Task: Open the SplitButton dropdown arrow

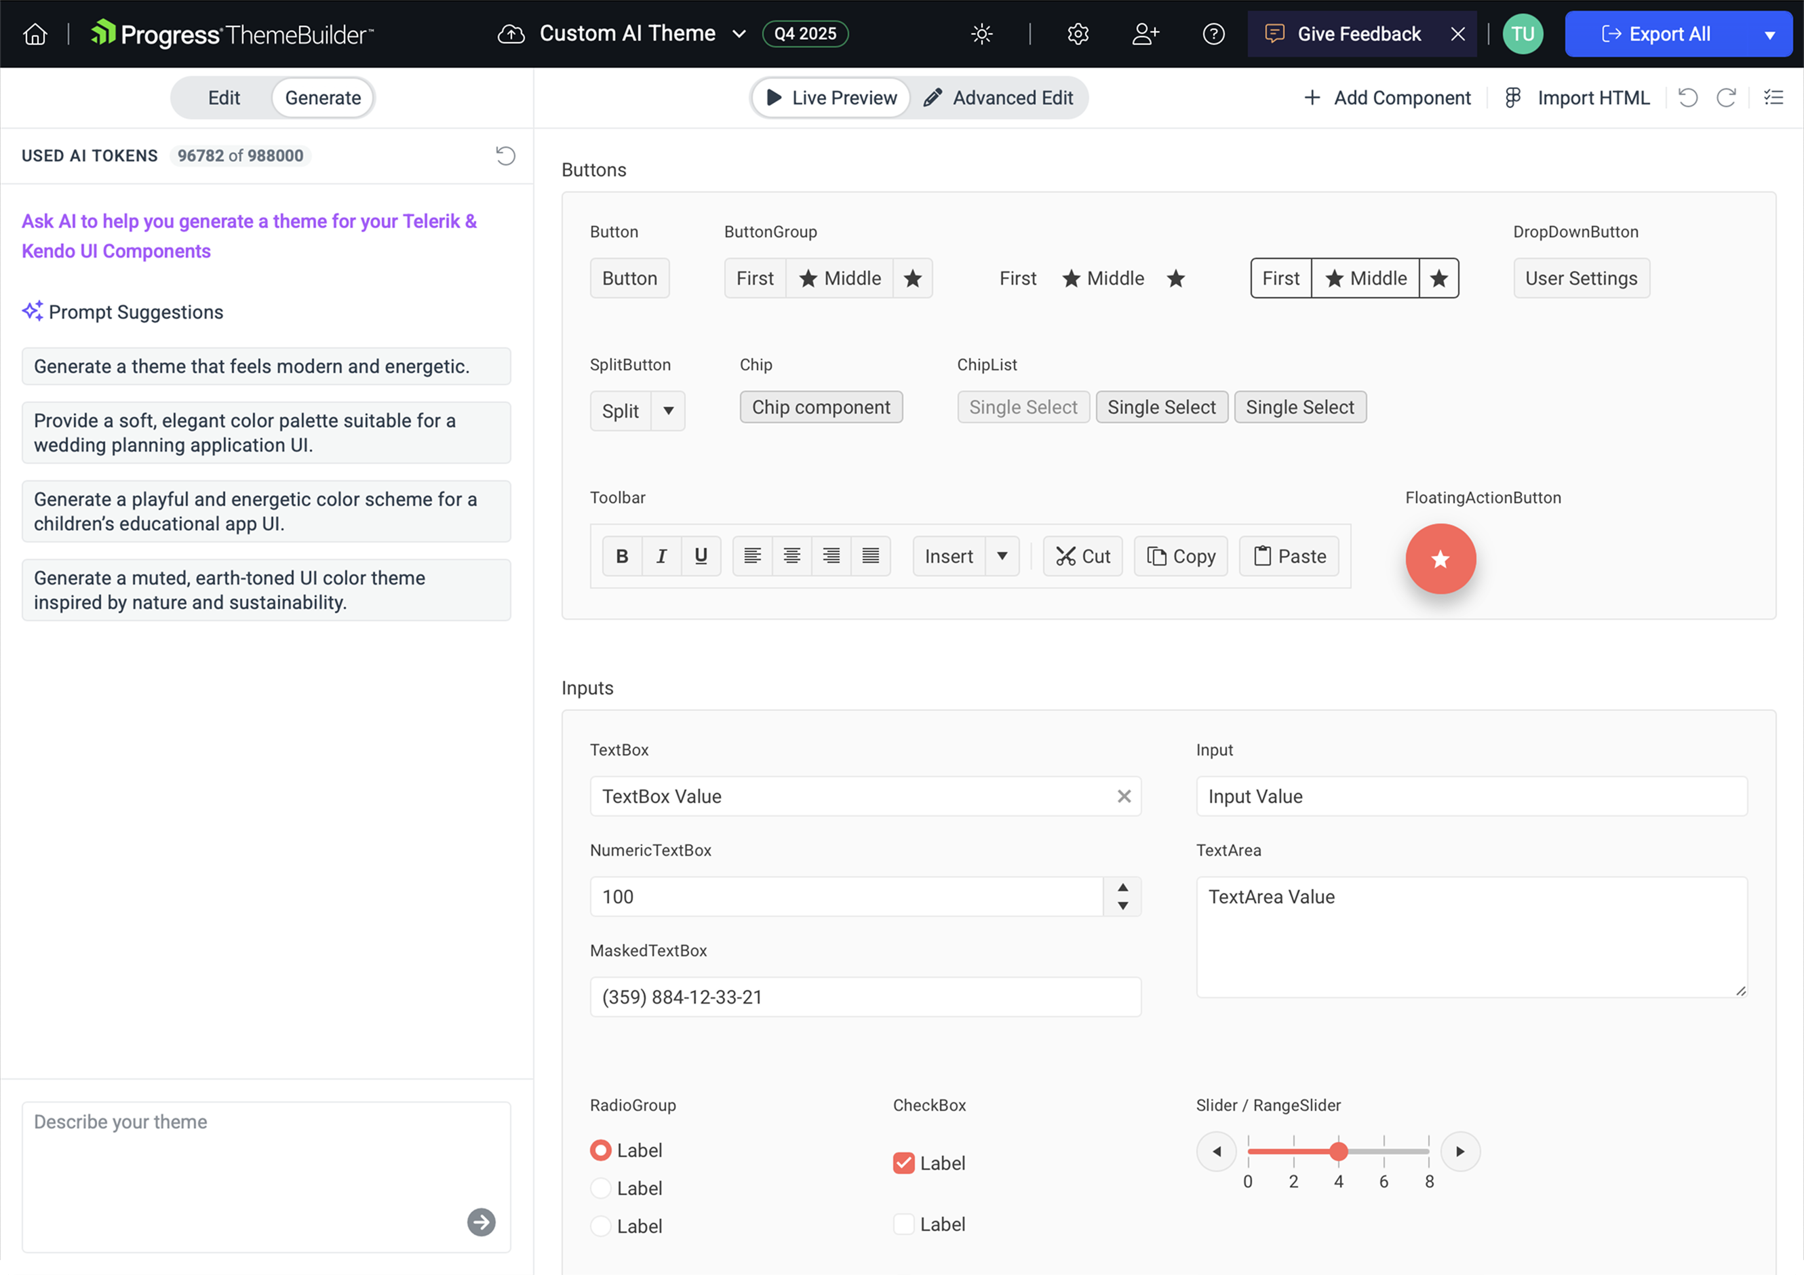Action: (x=669, y=411)
